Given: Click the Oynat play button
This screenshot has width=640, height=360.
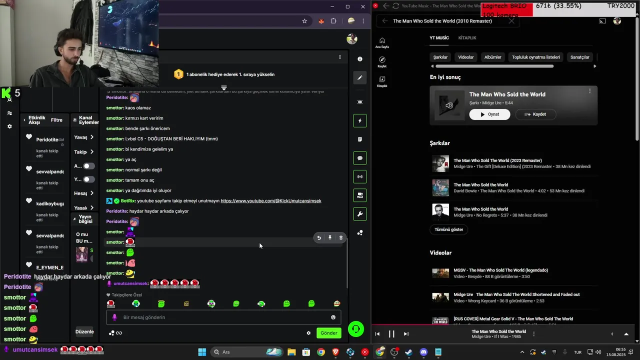Looking at the screenshot, I should [x=489, y=114].
